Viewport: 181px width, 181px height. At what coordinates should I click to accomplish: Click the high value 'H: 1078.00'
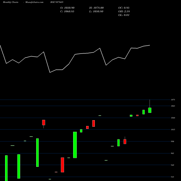click(96, 8)
